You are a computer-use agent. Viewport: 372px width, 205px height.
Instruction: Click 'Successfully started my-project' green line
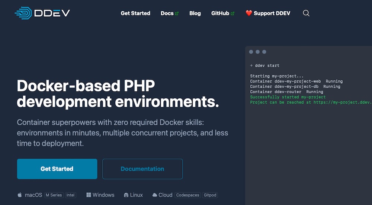(288, 97)
